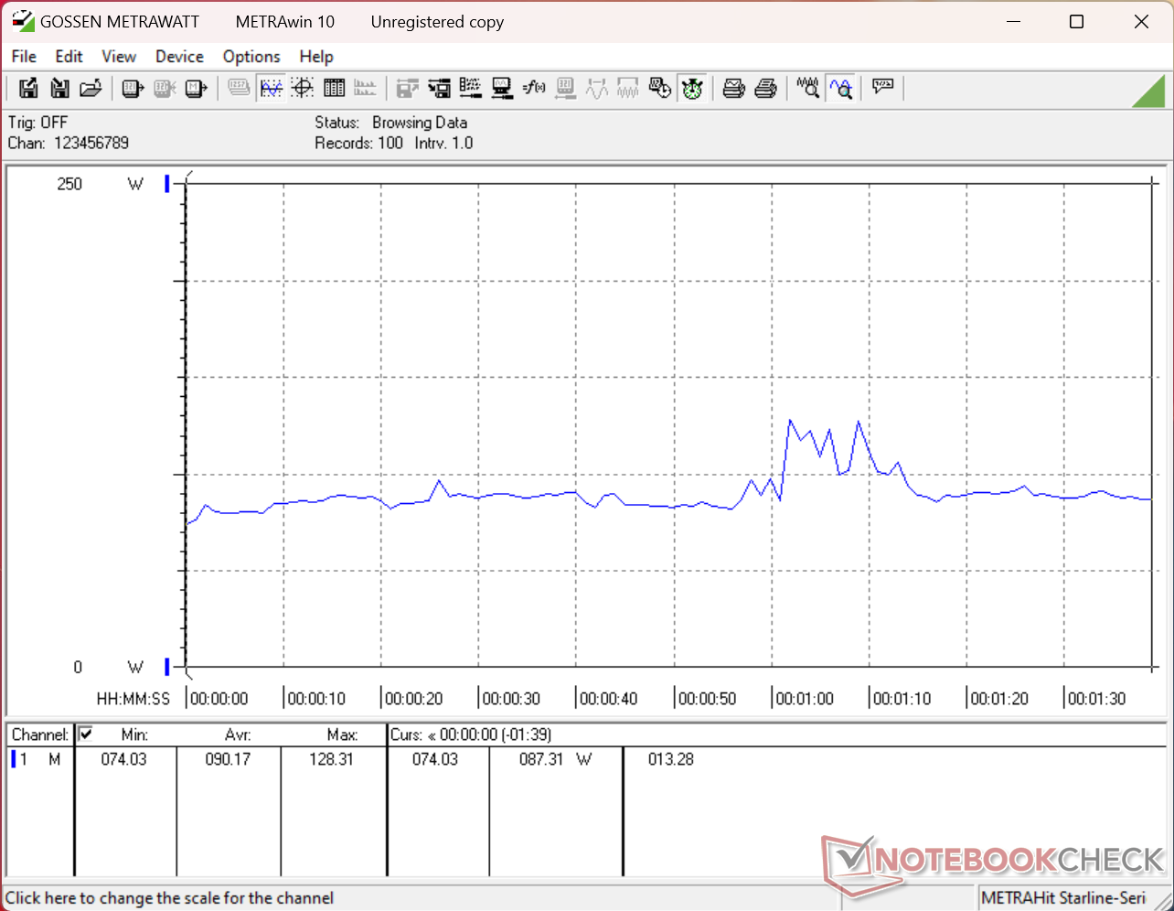
Task: Open the channel list configuration icon
Action: [x=471, y=89]
